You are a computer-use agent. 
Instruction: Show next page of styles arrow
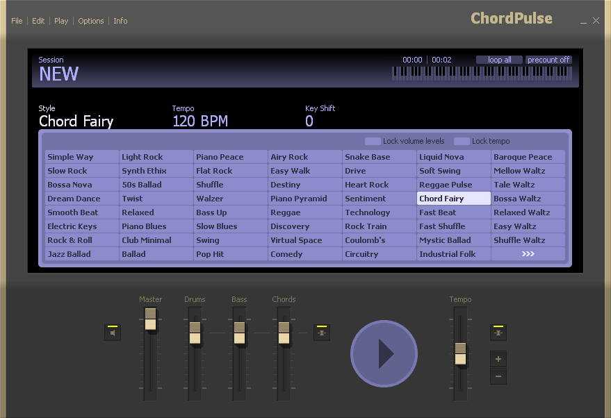(x=528, y=254)
